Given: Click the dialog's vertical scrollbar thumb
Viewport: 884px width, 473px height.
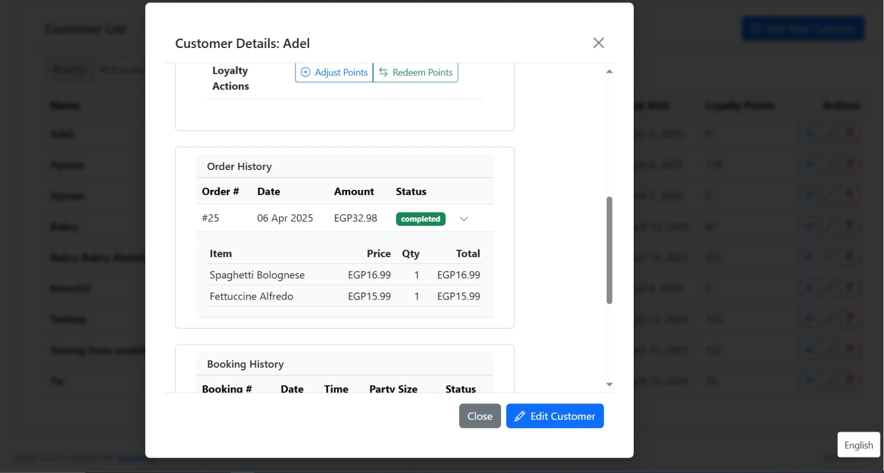Looking at the screenshot, I should pyautogui.click(x=609, y=249).
